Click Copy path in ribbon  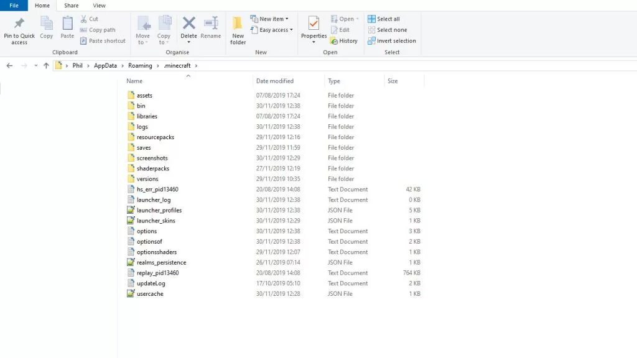click(98, 30)
